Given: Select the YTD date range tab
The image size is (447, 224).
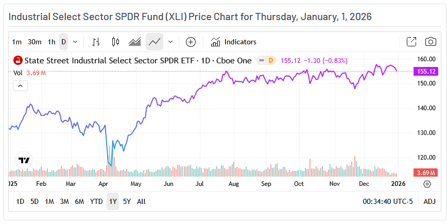Looking at the screenshot, I should coord(96,201).
